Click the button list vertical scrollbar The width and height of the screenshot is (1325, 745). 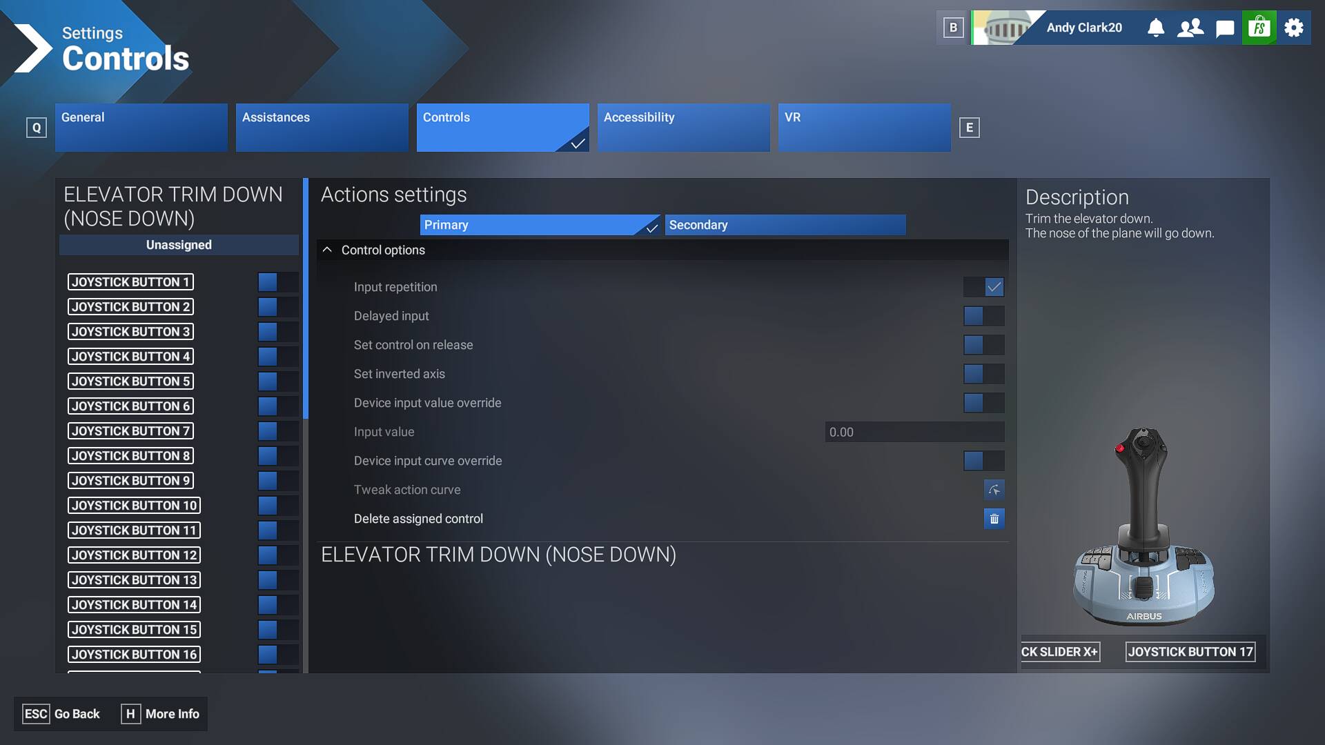(x=306, y=298)
